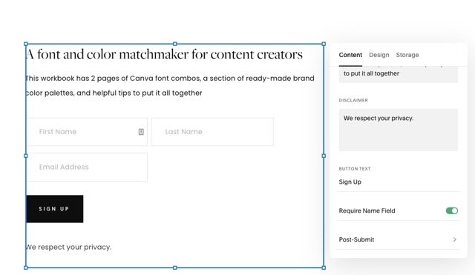Click the BUTTON TEXT label
The image size is (475, 275).
point(355,169)
